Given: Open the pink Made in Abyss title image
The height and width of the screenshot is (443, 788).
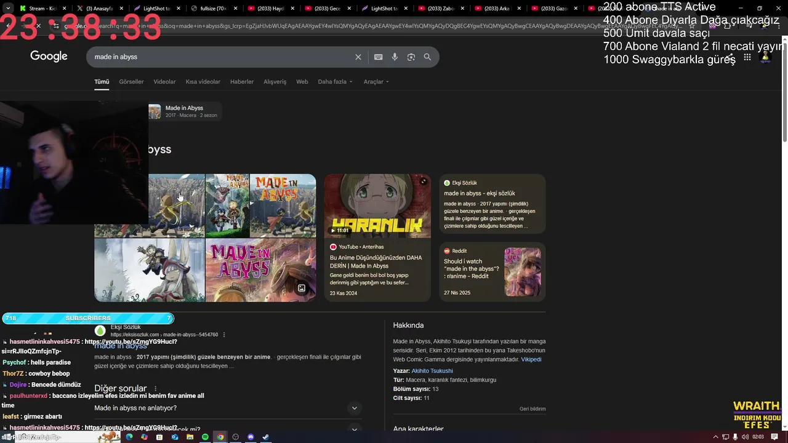Looking at the screenshot, I should [260, 270].
